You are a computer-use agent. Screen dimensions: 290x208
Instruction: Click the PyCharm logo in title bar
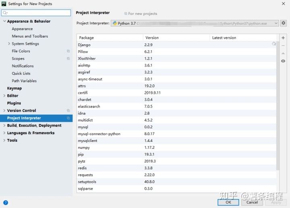click(4, 4)
